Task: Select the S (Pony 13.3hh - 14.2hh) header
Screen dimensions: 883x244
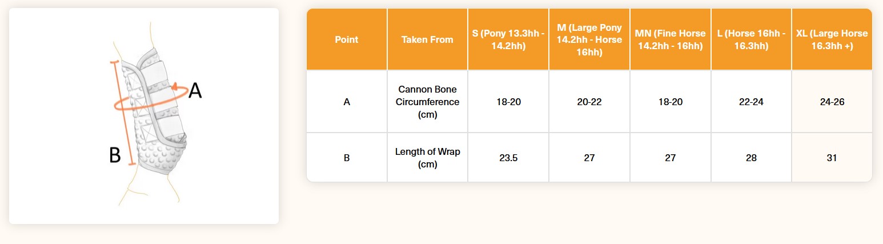Action: (x=508, y=39)
